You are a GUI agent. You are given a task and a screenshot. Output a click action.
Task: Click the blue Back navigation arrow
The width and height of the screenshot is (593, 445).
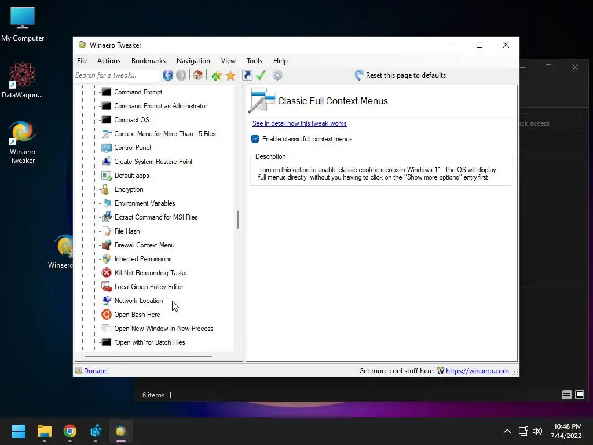[x=168, y=75]
